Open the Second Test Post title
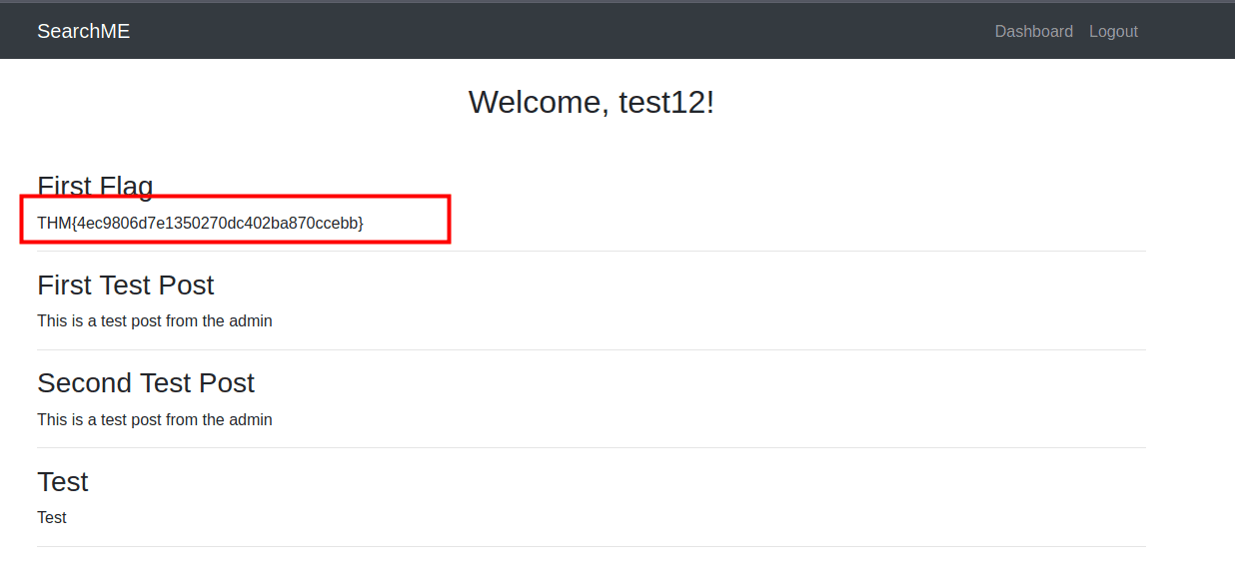Image resolution: width=1235 pixels, height=573 pixels. (x=145, y=382)
